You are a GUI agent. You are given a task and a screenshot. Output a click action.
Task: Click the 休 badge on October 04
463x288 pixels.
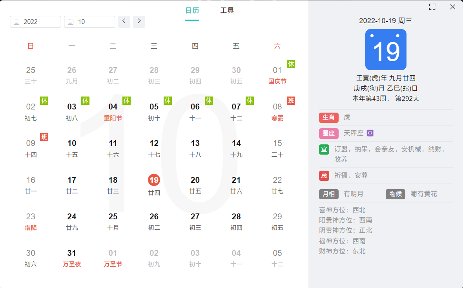point(126,101)
